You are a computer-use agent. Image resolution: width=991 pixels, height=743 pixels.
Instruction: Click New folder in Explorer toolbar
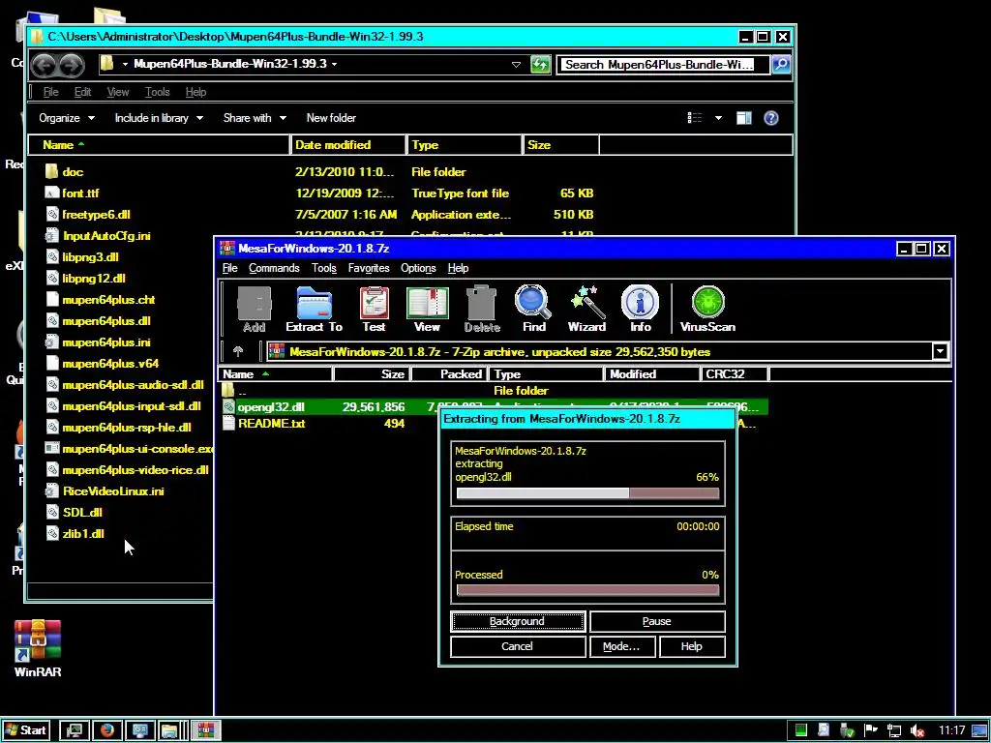coord(331,118)
